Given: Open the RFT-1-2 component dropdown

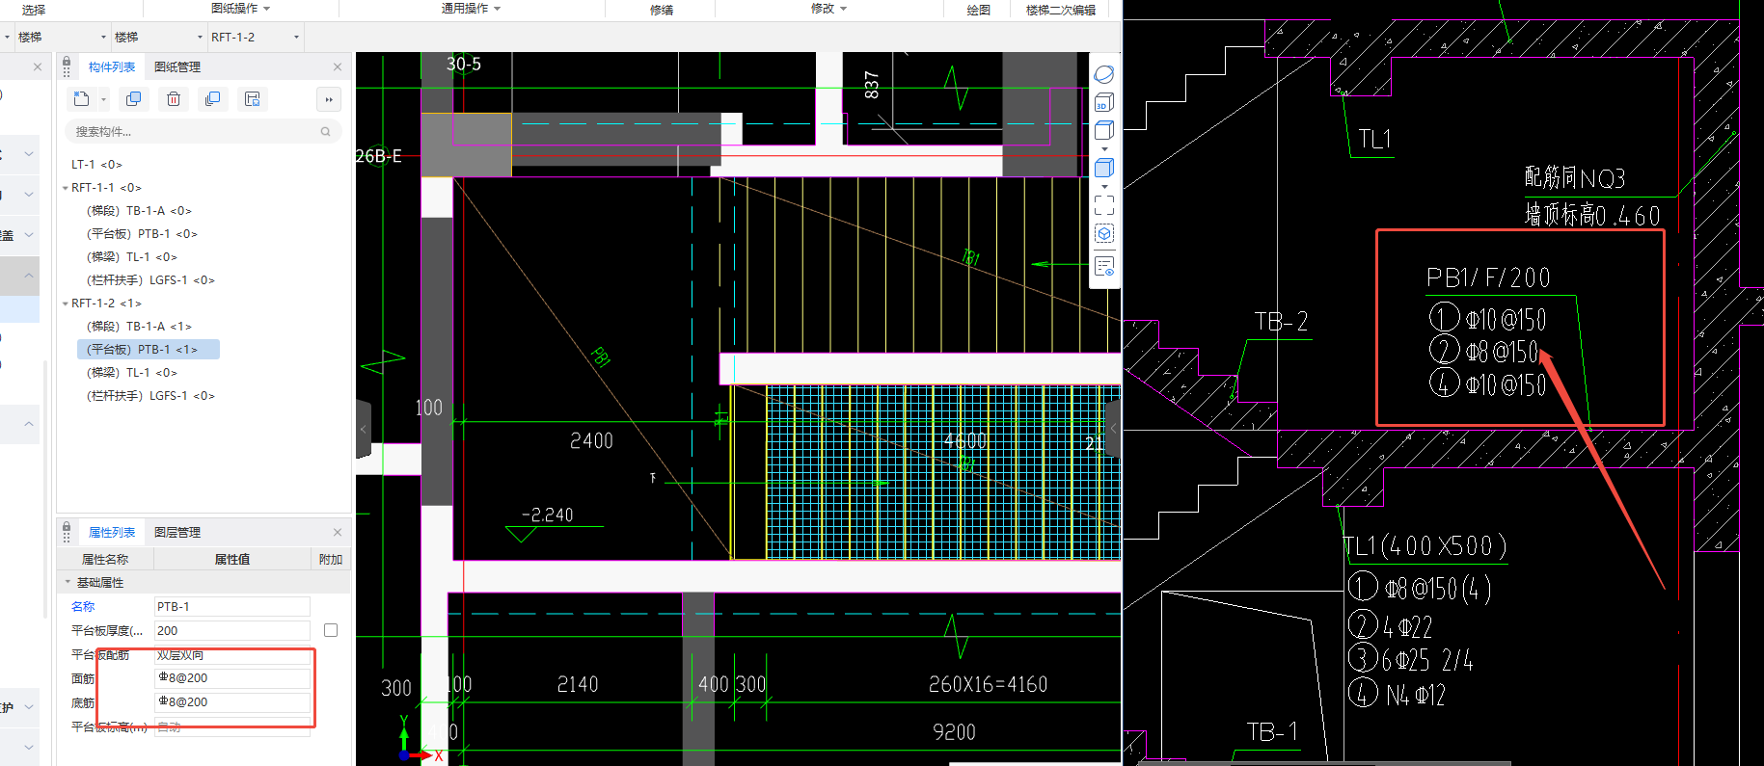Looking at the screenshot, I should (296, 38).
